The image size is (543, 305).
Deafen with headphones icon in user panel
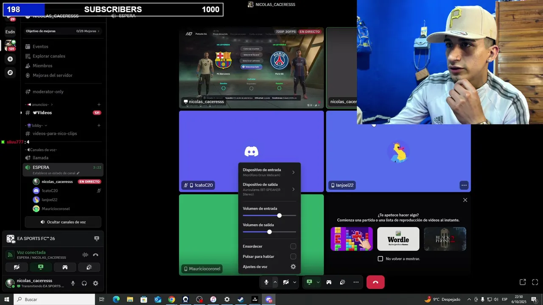click(x=84, y=283)
